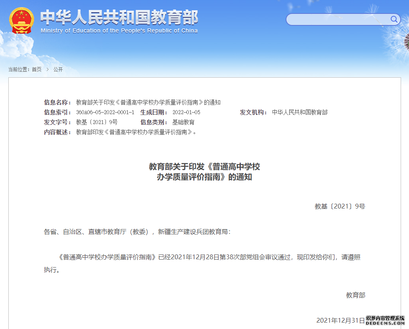This screenshot has width=409, height=329.
Task: Click the 内容概述 label
Action: click(x=58, y=132)
